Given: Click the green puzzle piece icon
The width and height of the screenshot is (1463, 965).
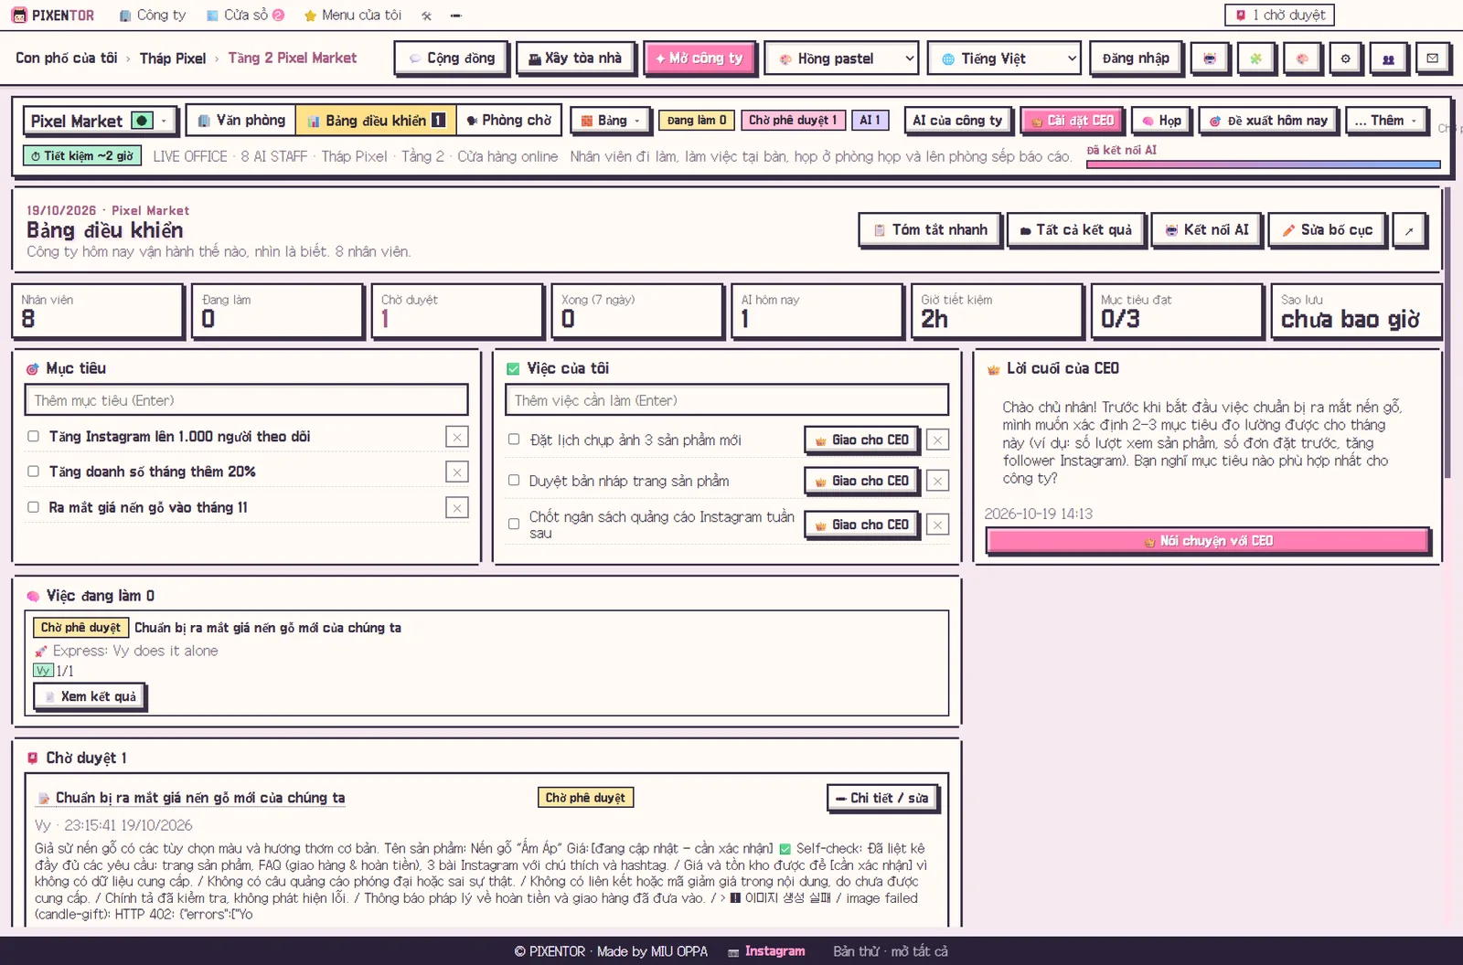Looking at the screenshot, I should 1255,58.
